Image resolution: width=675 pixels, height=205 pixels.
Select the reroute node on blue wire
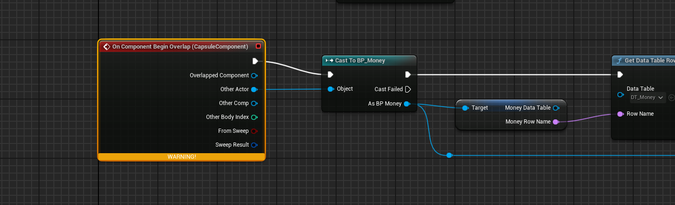tap(449, 155)
